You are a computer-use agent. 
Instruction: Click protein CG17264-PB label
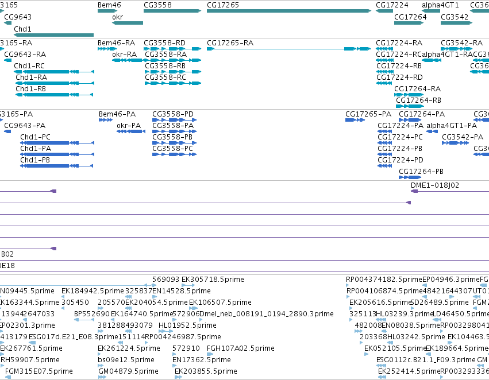(421, 172)
